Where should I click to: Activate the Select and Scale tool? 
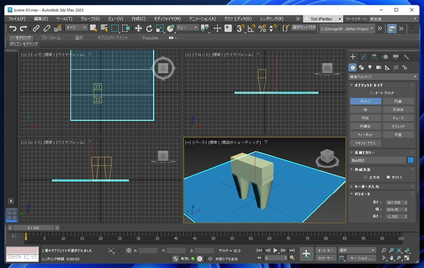pos(160,28)
